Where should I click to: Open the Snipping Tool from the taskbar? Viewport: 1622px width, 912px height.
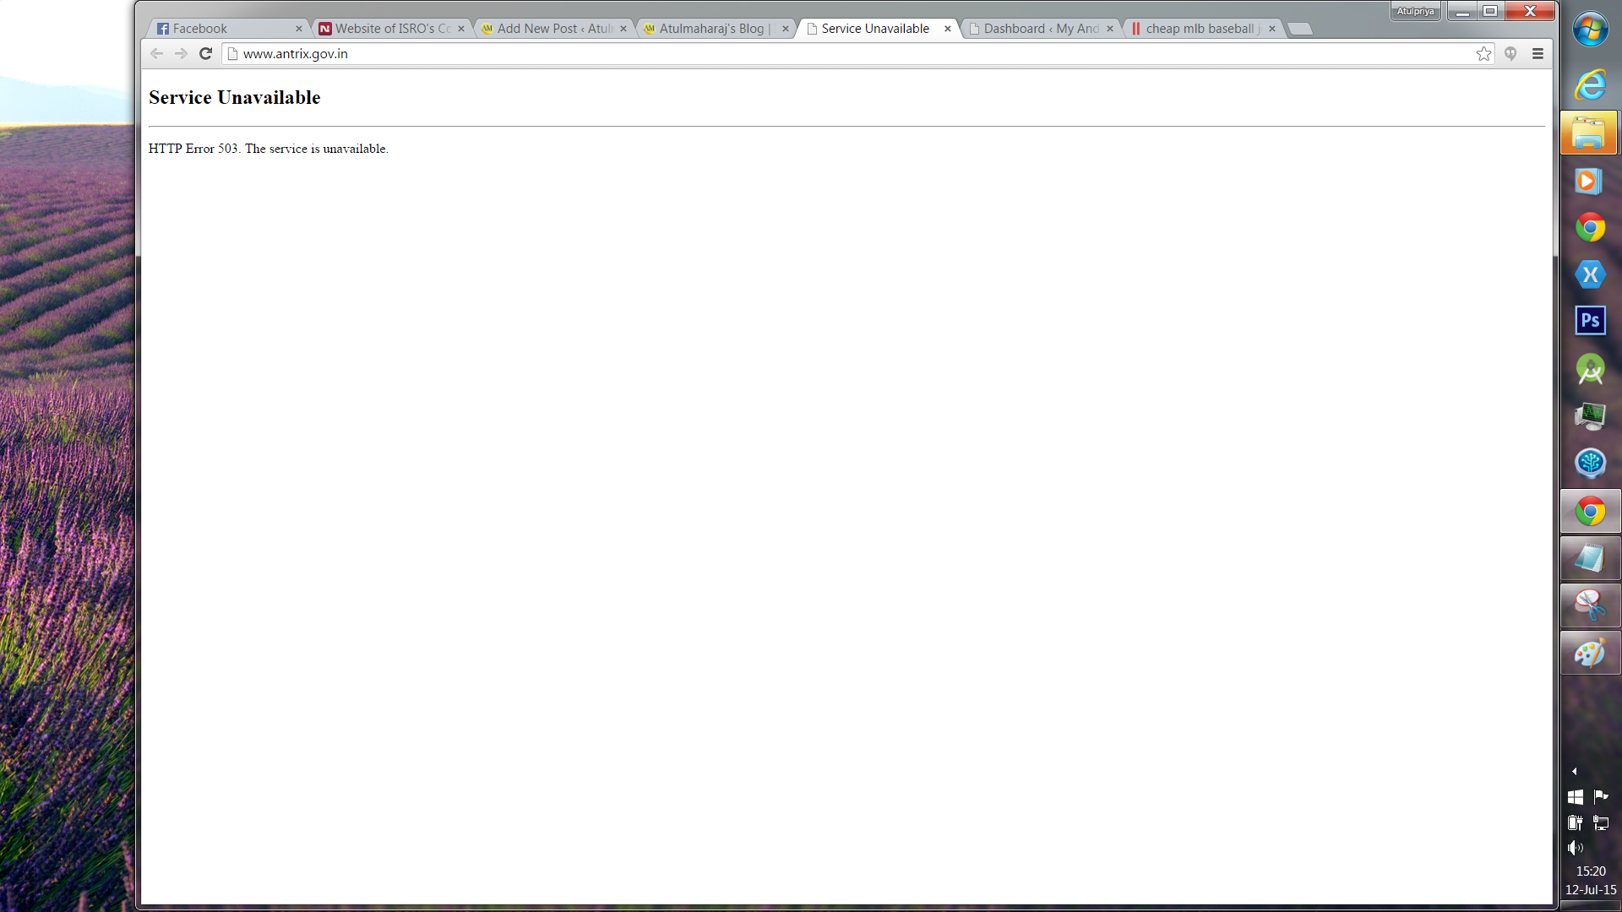(x=1590, y=605)
